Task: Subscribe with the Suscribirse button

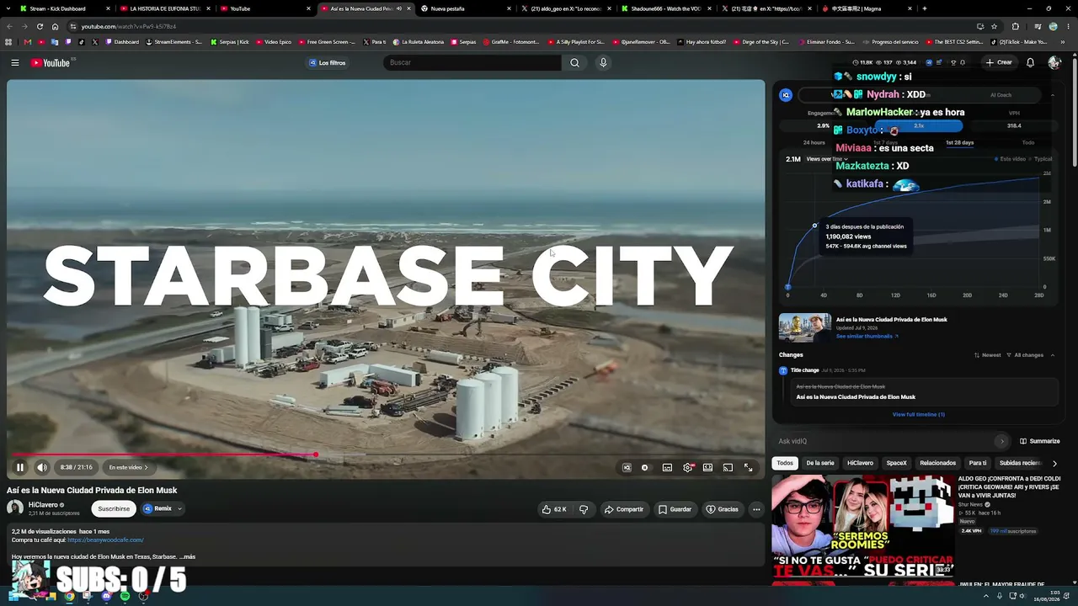Action: coord(114,508)
